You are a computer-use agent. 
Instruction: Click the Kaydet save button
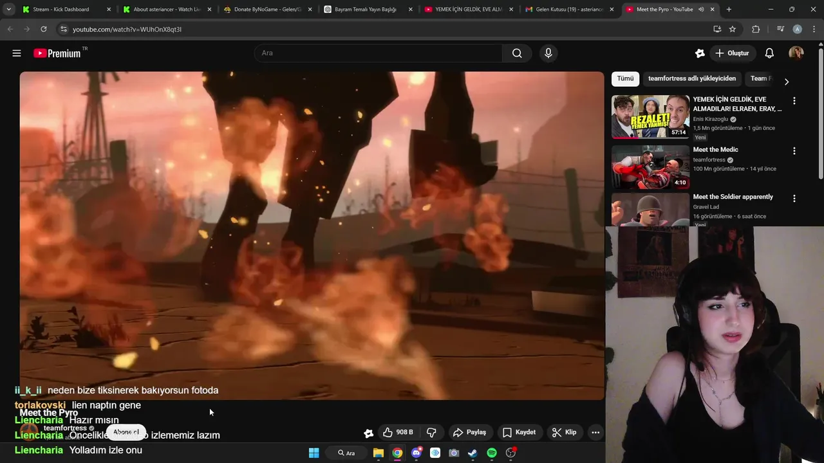pyautogui.click(x=519, y=432)
